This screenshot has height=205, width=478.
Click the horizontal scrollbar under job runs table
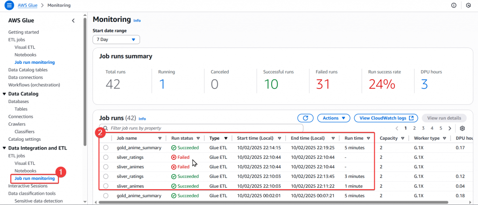click(x=273, y=202)
